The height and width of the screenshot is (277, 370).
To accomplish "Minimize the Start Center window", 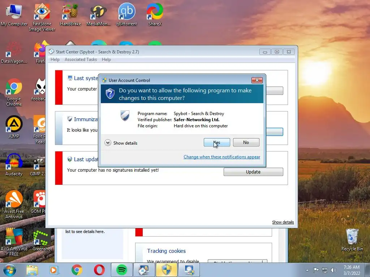I will coord(265,52).
